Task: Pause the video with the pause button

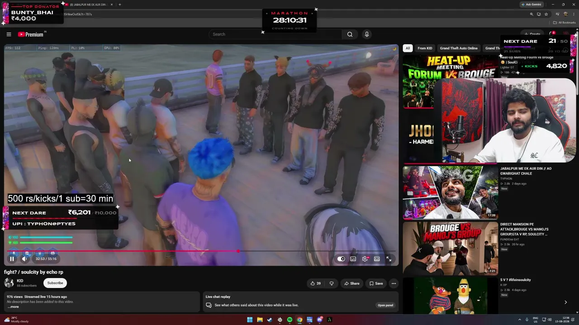Action: [x=12, y=259]
